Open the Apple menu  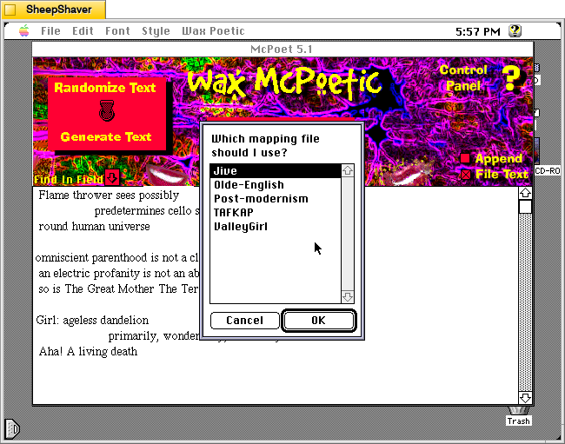click(24, 31)
